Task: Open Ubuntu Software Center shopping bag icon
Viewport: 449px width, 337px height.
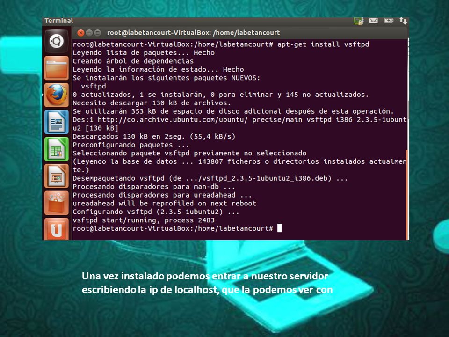Action: (57, 203)
